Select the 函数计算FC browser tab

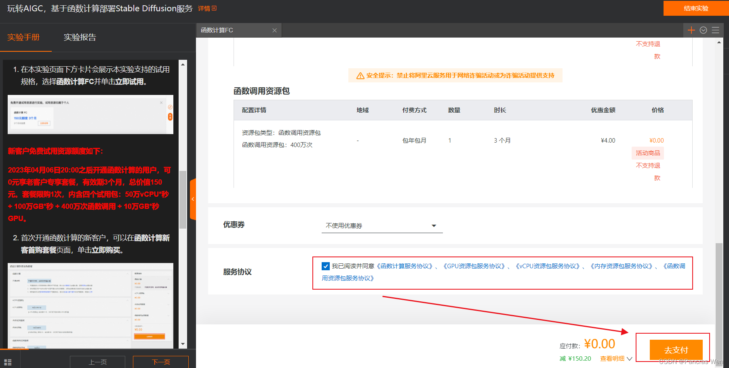click(x=238, y=30)
